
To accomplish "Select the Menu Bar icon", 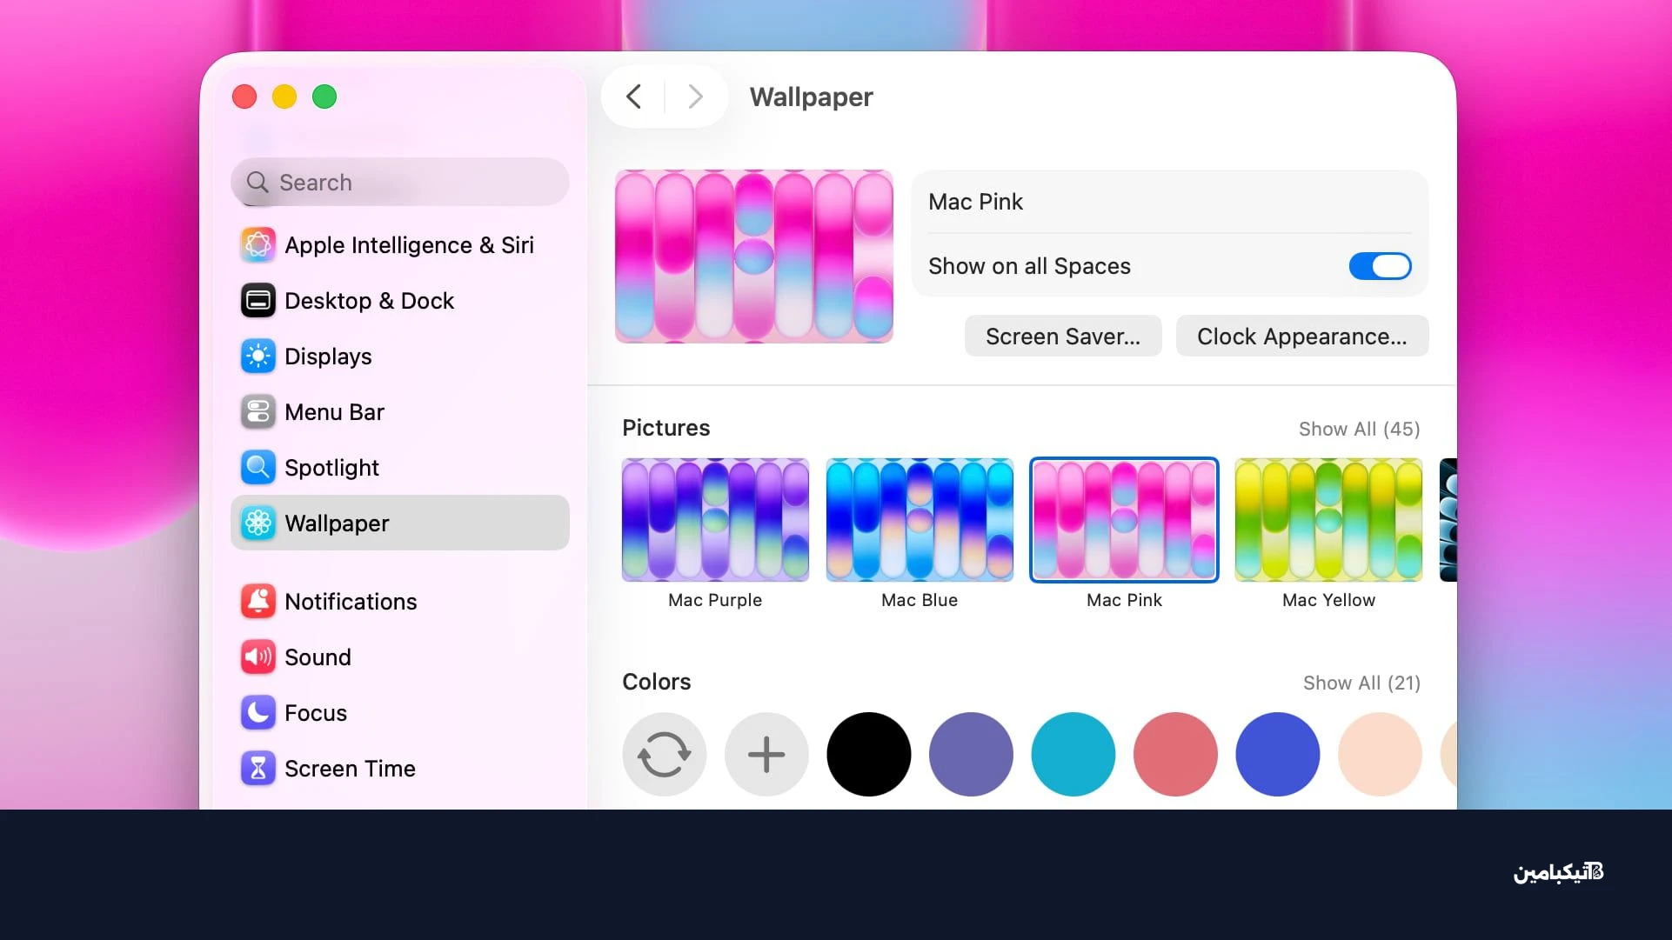I will tap(257, 412).
